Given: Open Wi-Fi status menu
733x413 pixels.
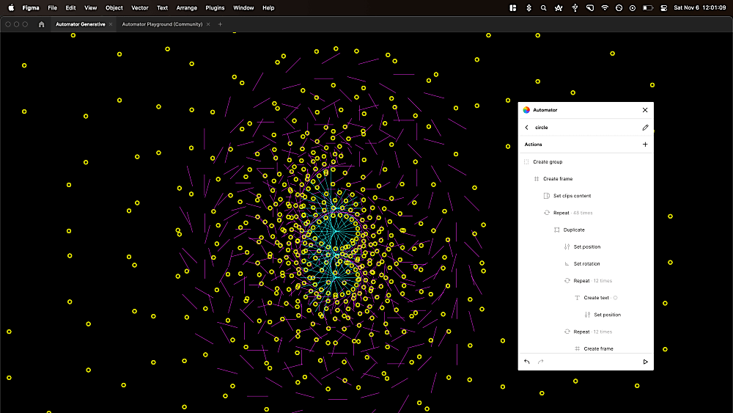Looking at the screenshot, I should 605,8.
